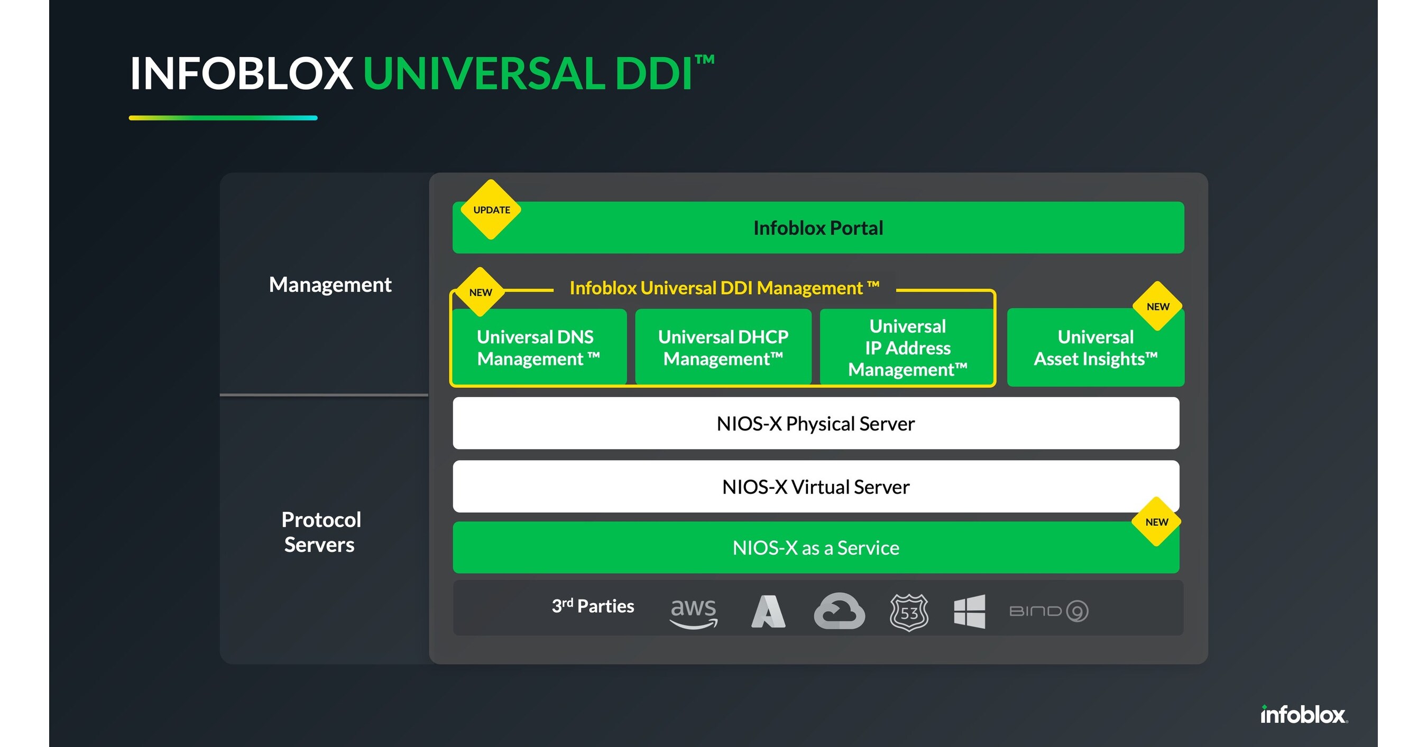Click the Universal DNS Management box
Image resolution: width=1427 pixels, height=747 pixels.
(539, 348)
